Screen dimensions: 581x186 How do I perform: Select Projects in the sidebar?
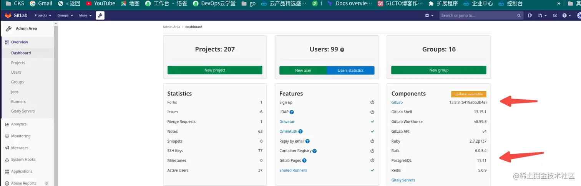click(x=18, y=63)
